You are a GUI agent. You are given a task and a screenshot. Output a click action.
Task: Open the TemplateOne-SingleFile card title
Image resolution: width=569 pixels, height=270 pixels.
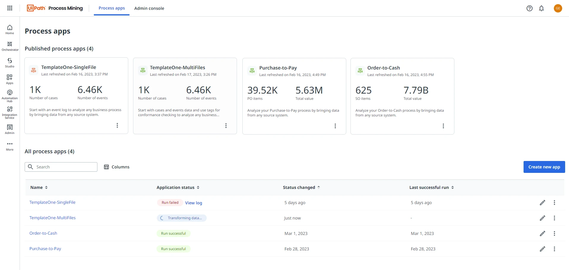(69, 67)
